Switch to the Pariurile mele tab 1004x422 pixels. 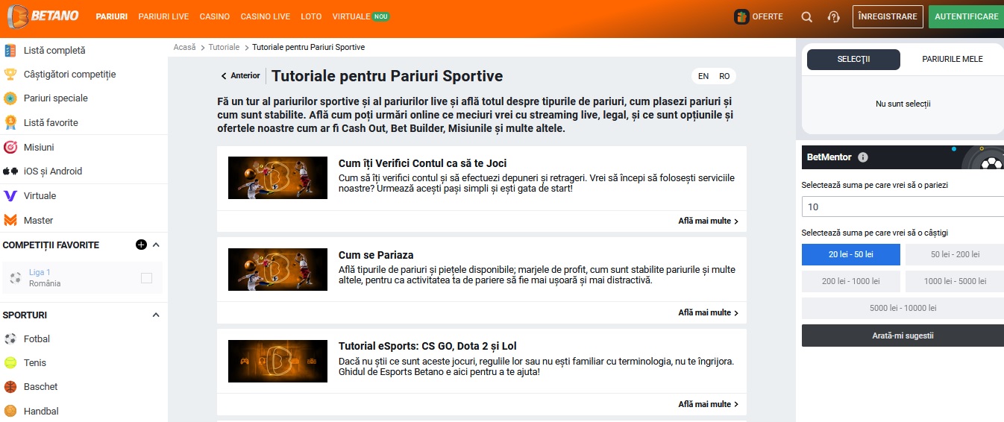953,60
